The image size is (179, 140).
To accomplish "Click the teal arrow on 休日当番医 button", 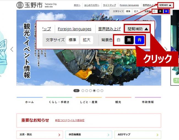I will pos(108,135).
